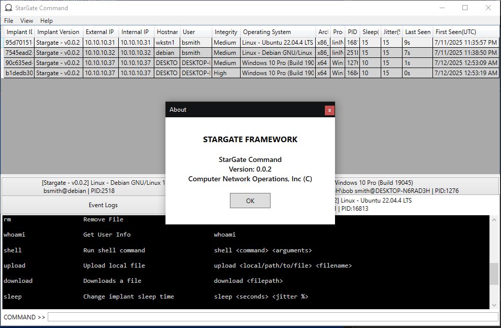This screenshot has height=328, width=501.
Task: Switch to the Ubuntu 22.04.4 LTS PID:16813 tab
Action: pos(416,204)
